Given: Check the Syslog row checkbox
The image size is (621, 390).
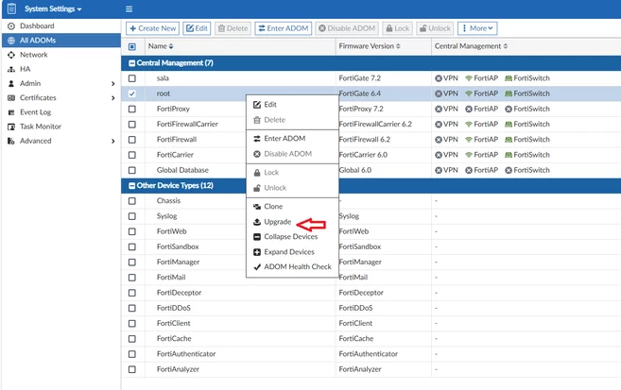Looking at the screenshot, I should 132,216.
